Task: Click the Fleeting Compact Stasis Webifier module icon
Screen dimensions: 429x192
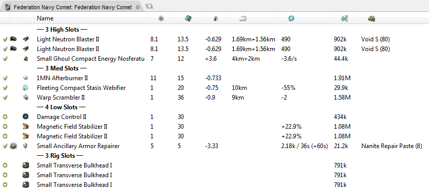Action: point(26,88)
